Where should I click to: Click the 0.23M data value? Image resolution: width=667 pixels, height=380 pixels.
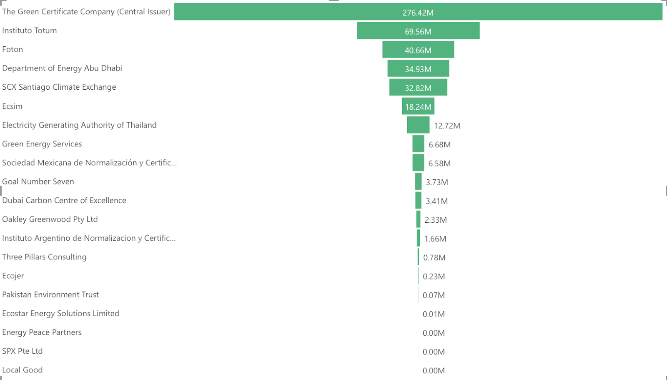coord(434,277)
